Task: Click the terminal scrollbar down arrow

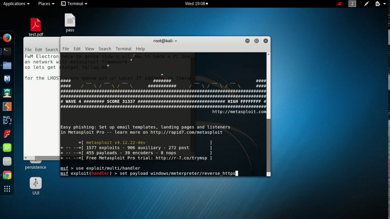Action: 268,174
